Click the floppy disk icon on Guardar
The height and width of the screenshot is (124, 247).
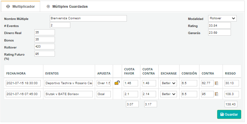222,114
